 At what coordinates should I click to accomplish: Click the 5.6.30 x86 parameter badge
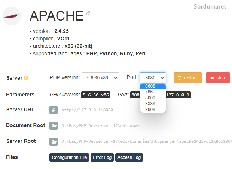[96, 95]
